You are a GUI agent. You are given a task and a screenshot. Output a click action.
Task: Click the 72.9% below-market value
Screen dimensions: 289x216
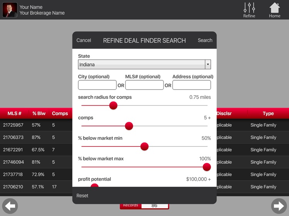(x=38, y=174)
